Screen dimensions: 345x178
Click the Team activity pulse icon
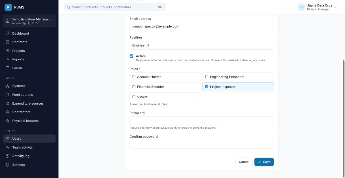click(8, 147)
